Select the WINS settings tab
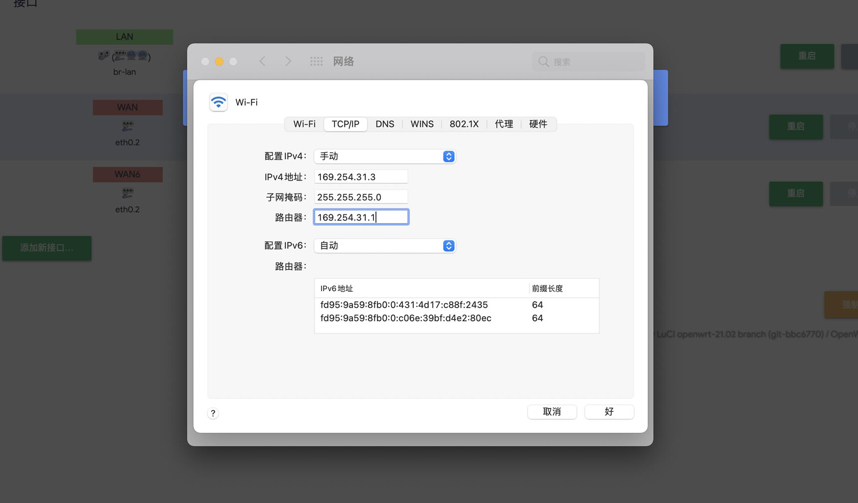 421,124
